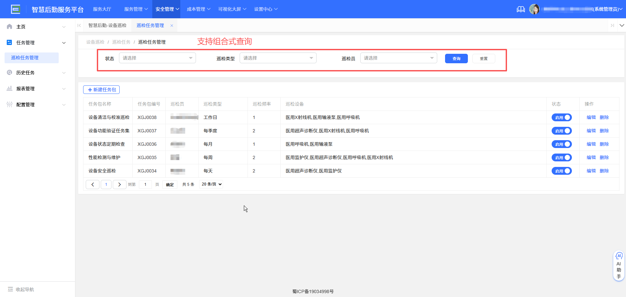
Task: Click the hamburger menu icon top left
Action: pyautogui.click(x=16, y=9)
